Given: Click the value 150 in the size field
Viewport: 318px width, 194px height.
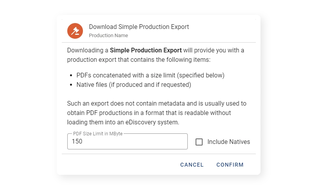Looking at the screenshot, I should (77, 142).
